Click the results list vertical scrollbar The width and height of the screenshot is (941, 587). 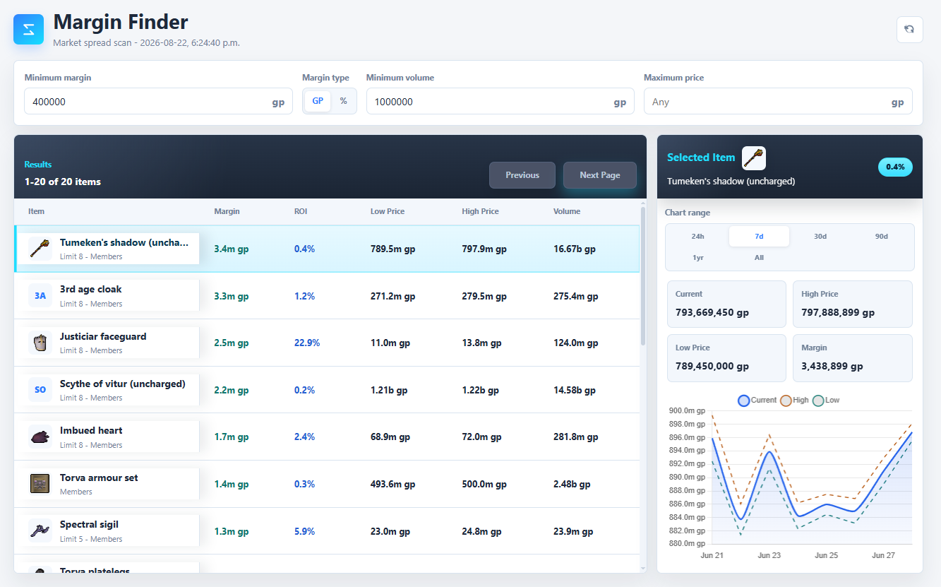643,275
